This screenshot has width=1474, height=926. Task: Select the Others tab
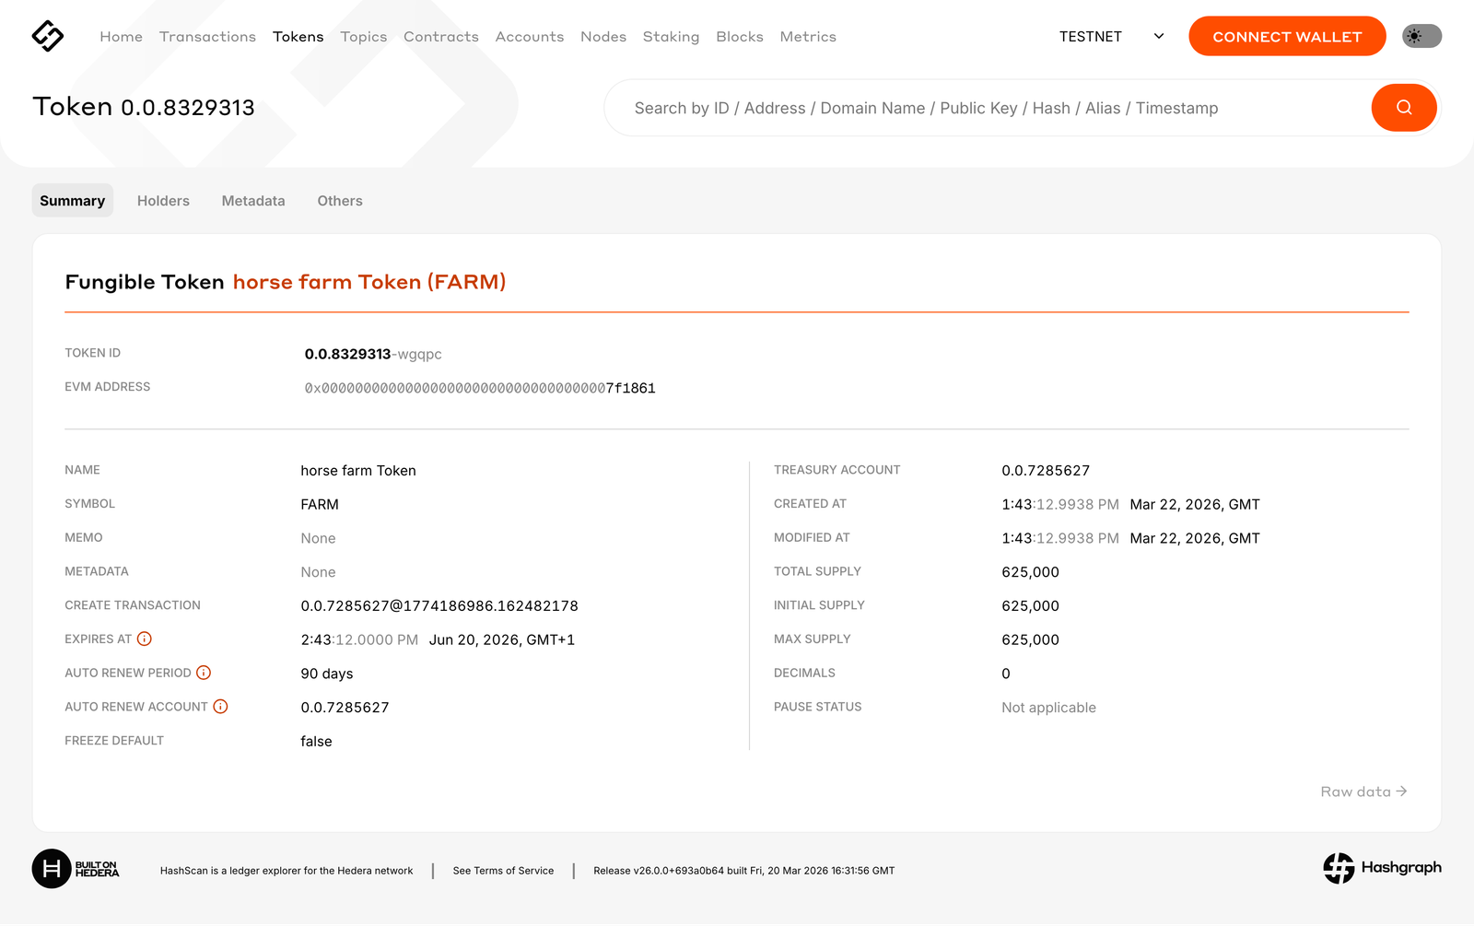pyautogui.click(x=340, y=201)
